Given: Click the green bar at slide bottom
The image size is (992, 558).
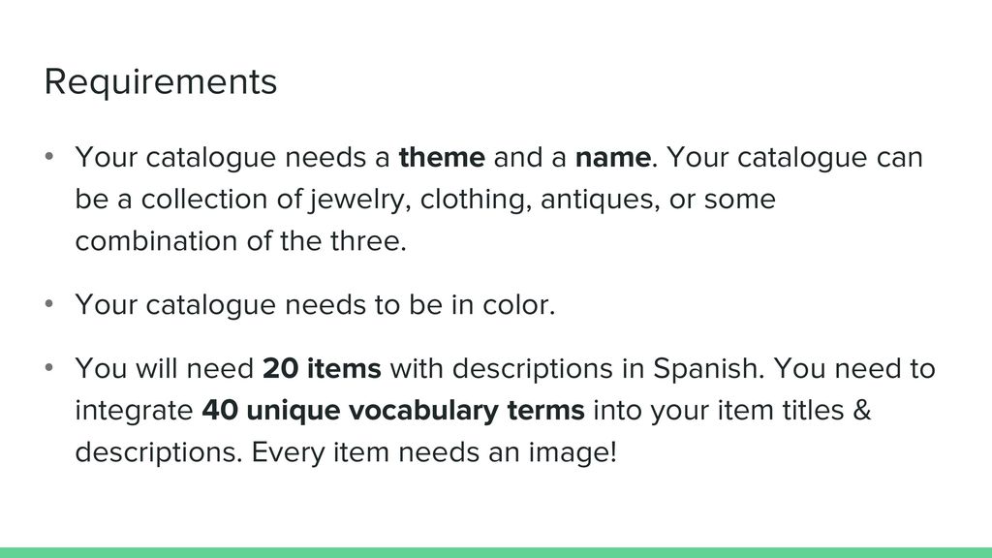Looking at the screenshot, I should [x=496, y=552].
